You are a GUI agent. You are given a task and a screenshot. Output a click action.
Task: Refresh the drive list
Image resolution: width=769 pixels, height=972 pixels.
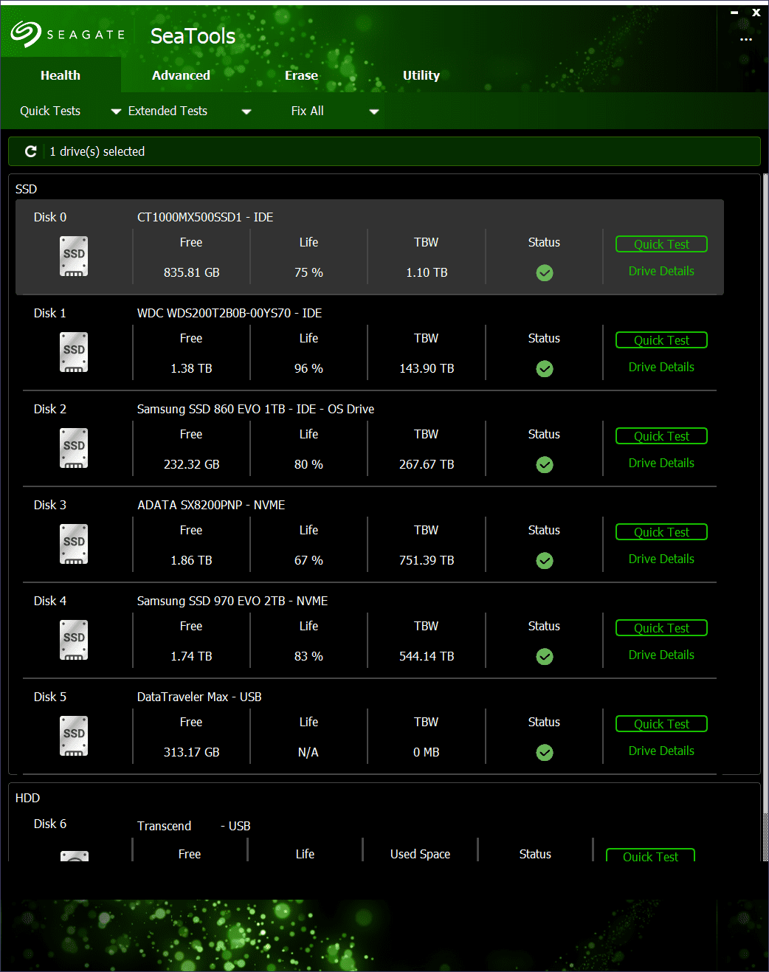click(x=31, y=151)
